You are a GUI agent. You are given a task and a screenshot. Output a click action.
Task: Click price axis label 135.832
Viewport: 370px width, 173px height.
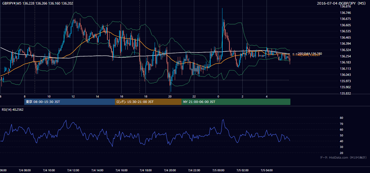pos(345,93)
